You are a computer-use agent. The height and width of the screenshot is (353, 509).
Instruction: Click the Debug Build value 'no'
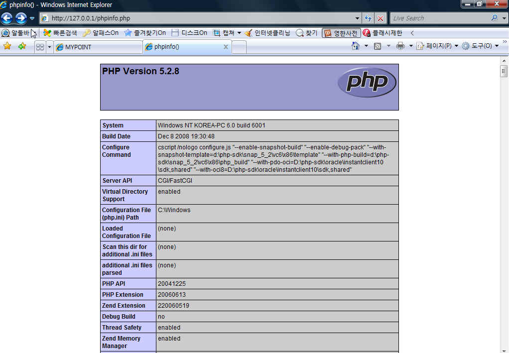[x=161, y=317]
